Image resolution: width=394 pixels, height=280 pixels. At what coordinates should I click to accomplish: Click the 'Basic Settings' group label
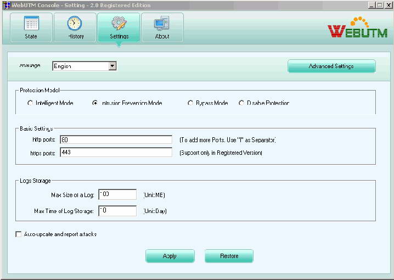pyautogui.click(x=36, y=128)
